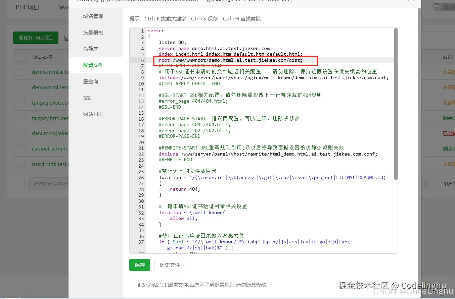Click the include rewrite conf line
This screenshot has height=299, width=455.
pos(268,154)
